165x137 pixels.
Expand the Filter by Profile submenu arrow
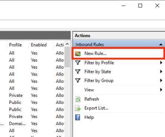click(x=161, y=63)
